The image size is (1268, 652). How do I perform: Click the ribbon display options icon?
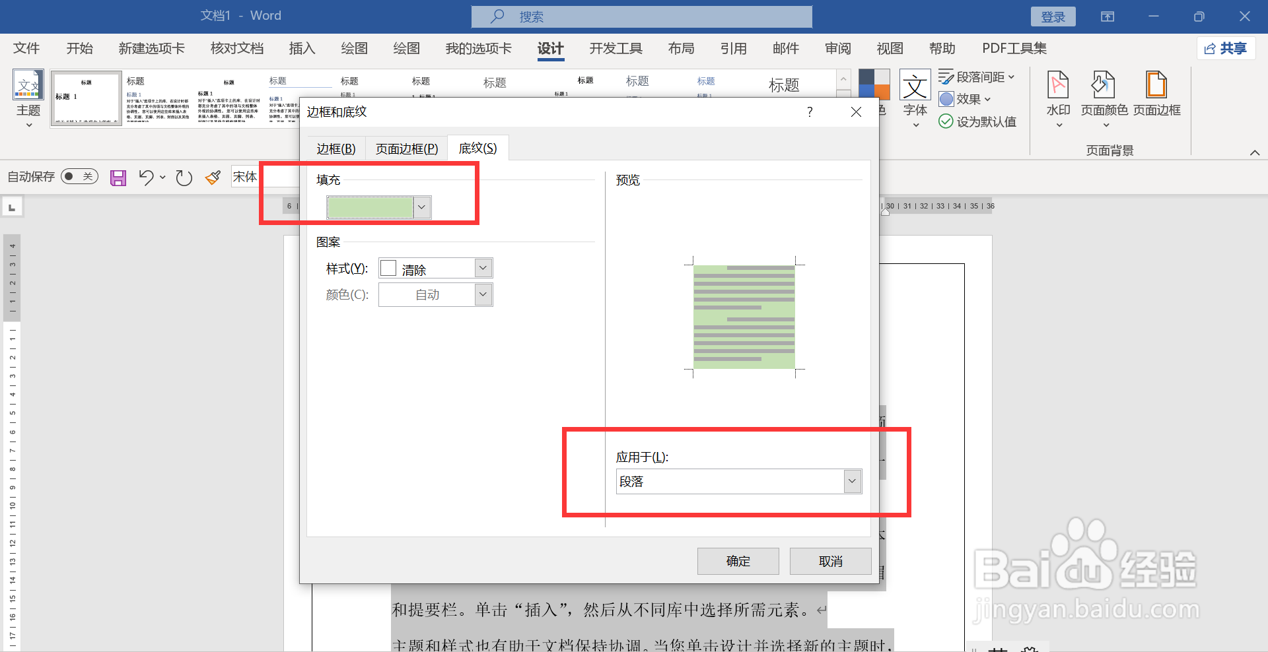tap(1108, 16)
